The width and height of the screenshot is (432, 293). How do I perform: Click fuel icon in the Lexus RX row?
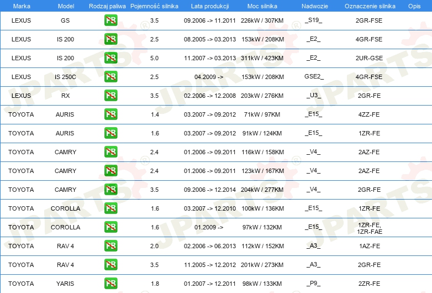click(x=110, y=96)
